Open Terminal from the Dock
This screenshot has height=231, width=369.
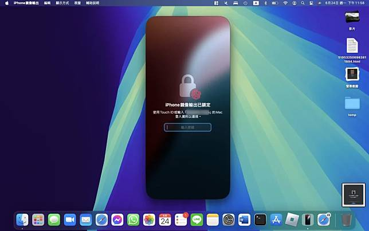tap(260, 220)
